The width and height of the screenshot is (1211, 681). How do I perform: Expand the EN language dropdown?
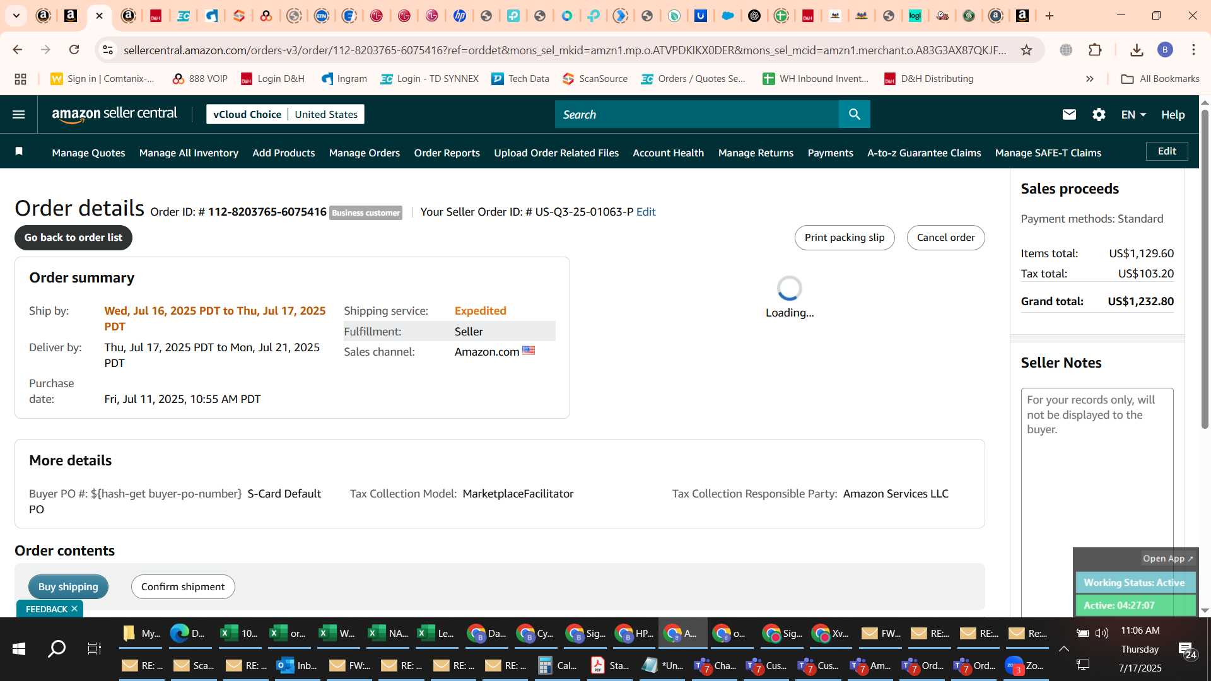pos(1133,114)
